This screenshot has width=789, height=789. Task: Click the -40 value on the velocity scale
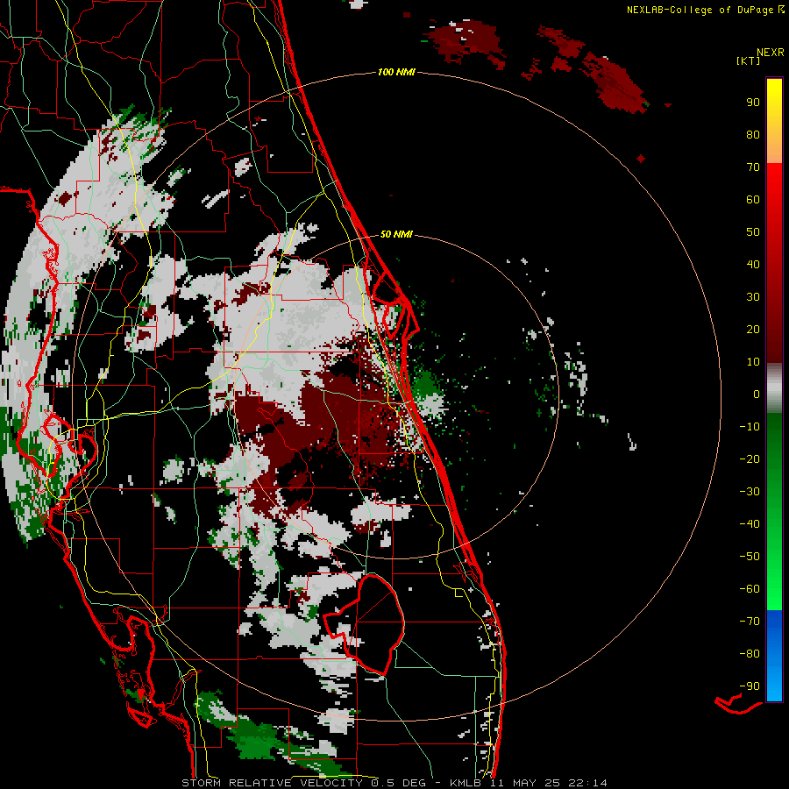(x=750, y=524)
